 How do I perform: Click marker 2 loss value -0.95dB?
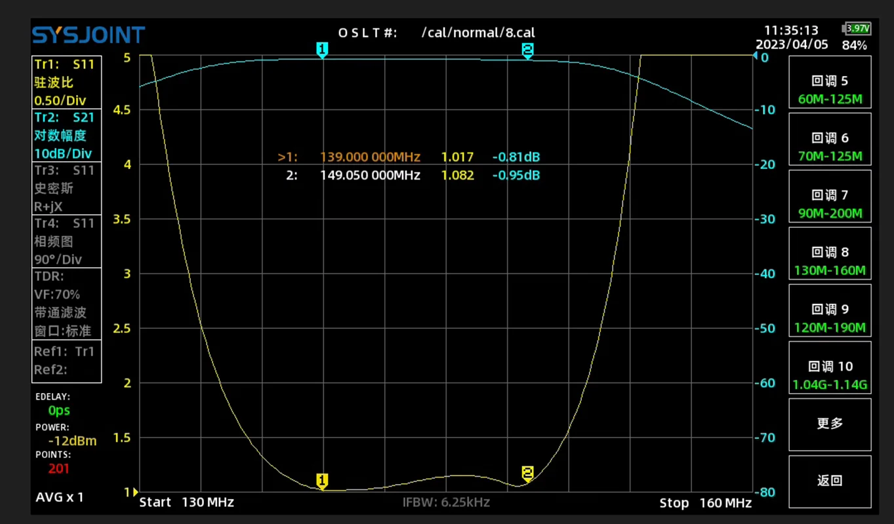coord(516,176)
